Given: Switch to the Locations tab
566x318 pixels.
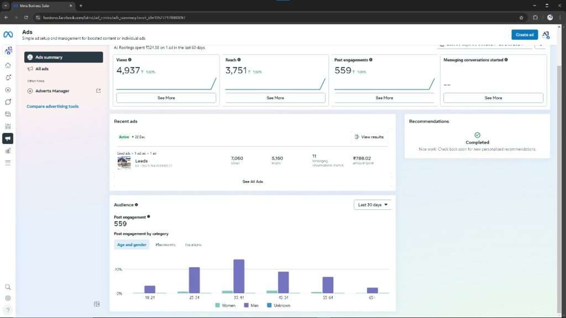Looking at the screenshot, I should coord(193,245).
